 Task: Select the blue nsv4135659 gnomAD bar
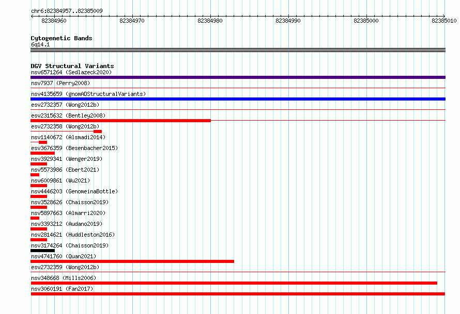pos(238,99)
